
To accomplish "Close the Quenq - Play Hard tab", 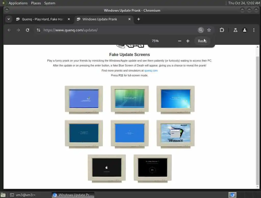I will 69,19.
